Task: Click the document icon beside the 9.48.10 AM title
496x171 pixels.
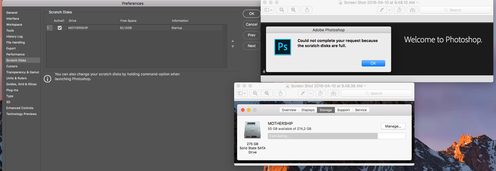Action: [340, 2]
